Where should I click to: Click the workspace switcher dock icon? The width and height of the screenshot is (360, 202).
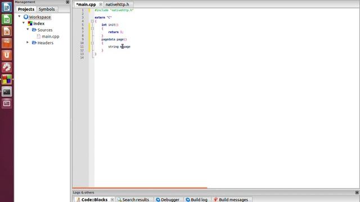tap(7, 104)
